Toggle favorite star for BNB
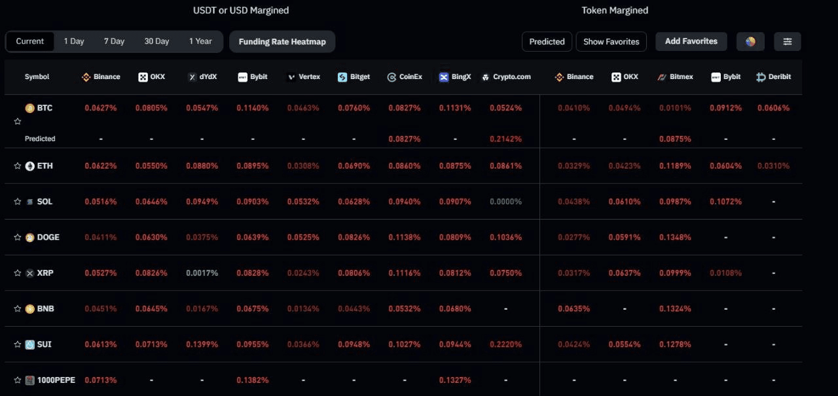Screen dimensions: 838x396 [x=18, y=308]
